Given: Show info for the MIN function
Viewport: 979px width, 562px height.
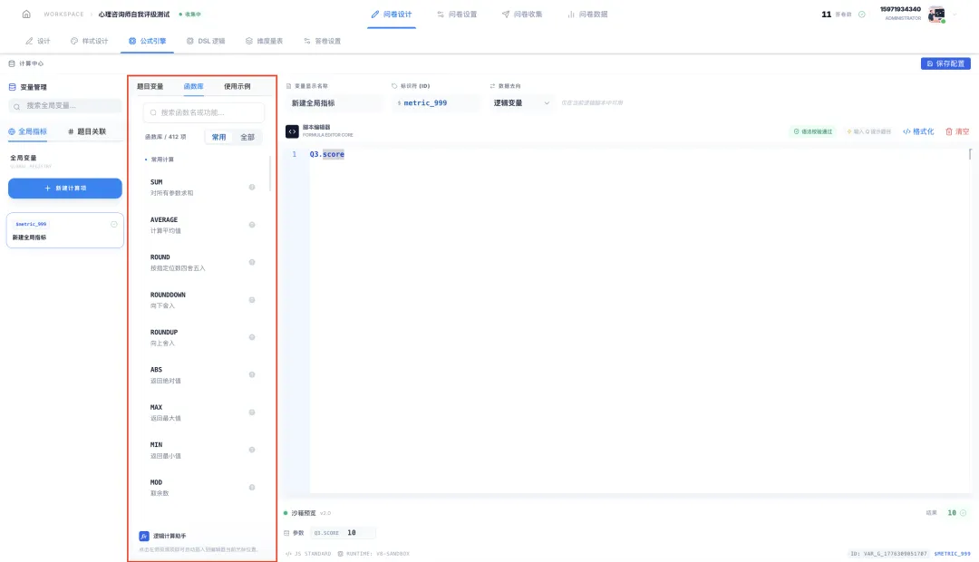Looking at the screenshot, I should click(x=252, y=450).
